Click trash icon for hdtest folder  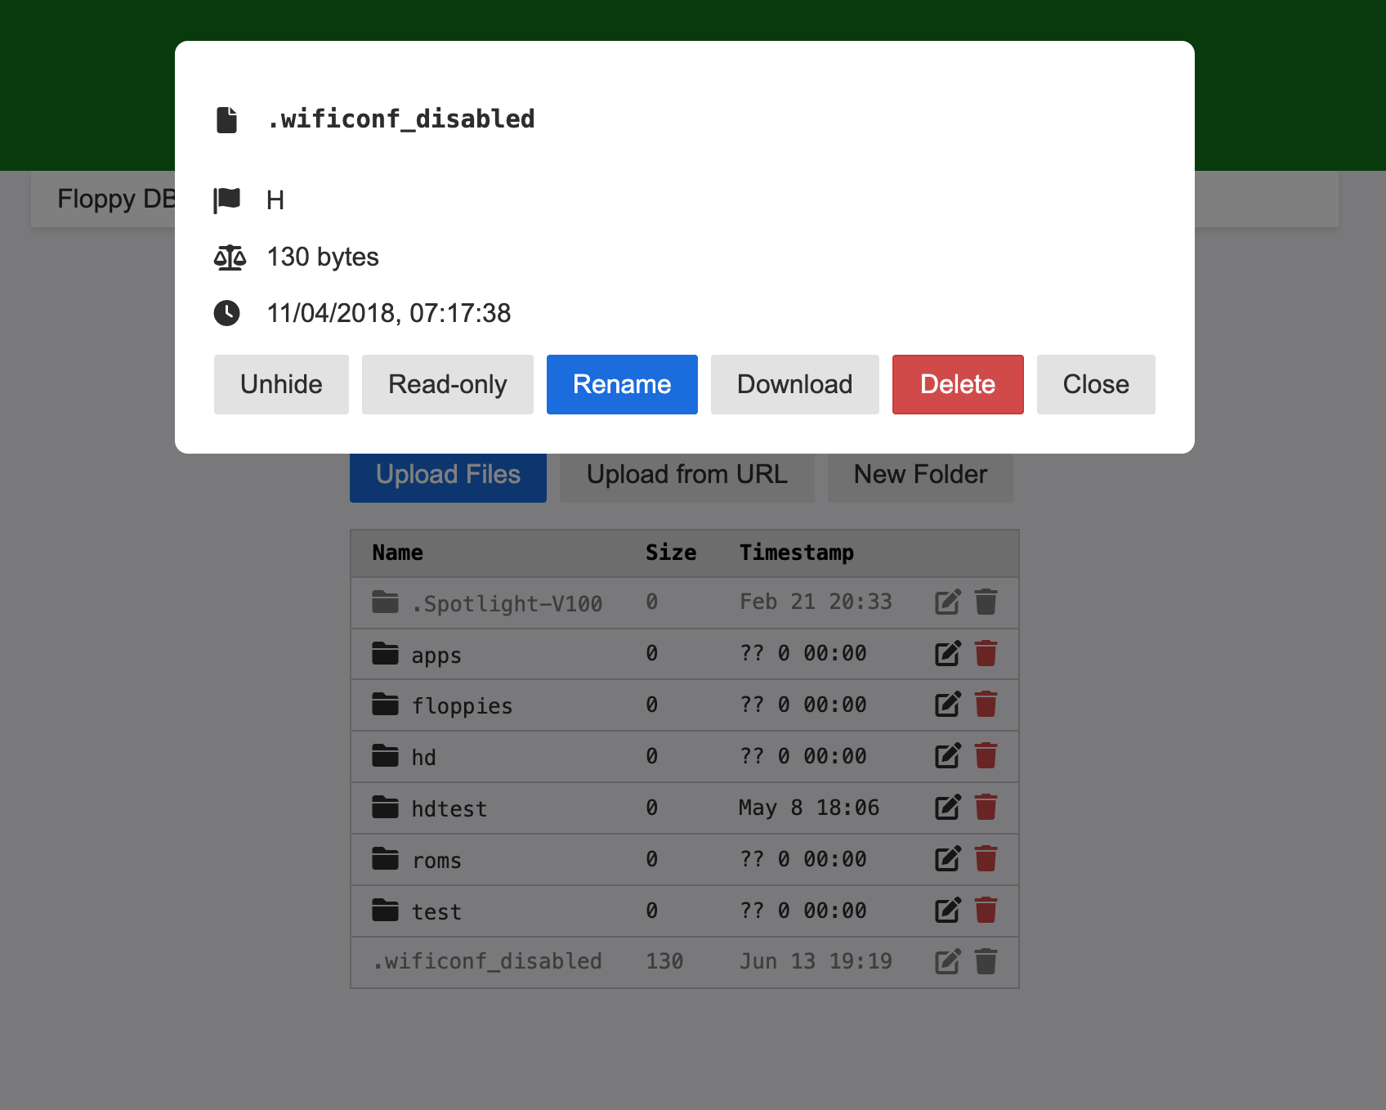[x=986, y=808]
